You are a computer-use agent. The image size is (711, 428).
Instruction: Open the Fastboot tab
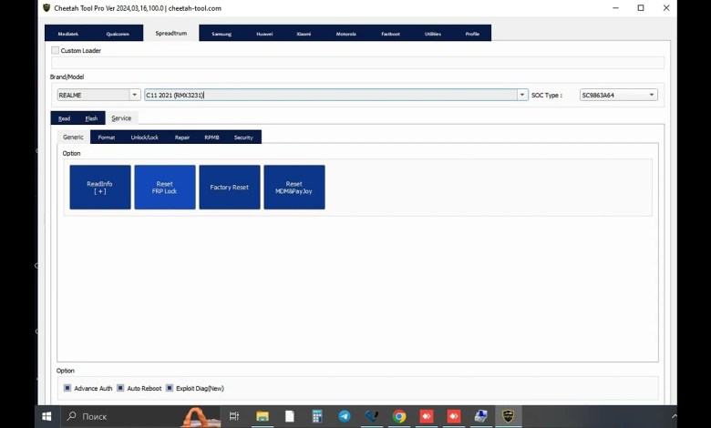[390, 34]
